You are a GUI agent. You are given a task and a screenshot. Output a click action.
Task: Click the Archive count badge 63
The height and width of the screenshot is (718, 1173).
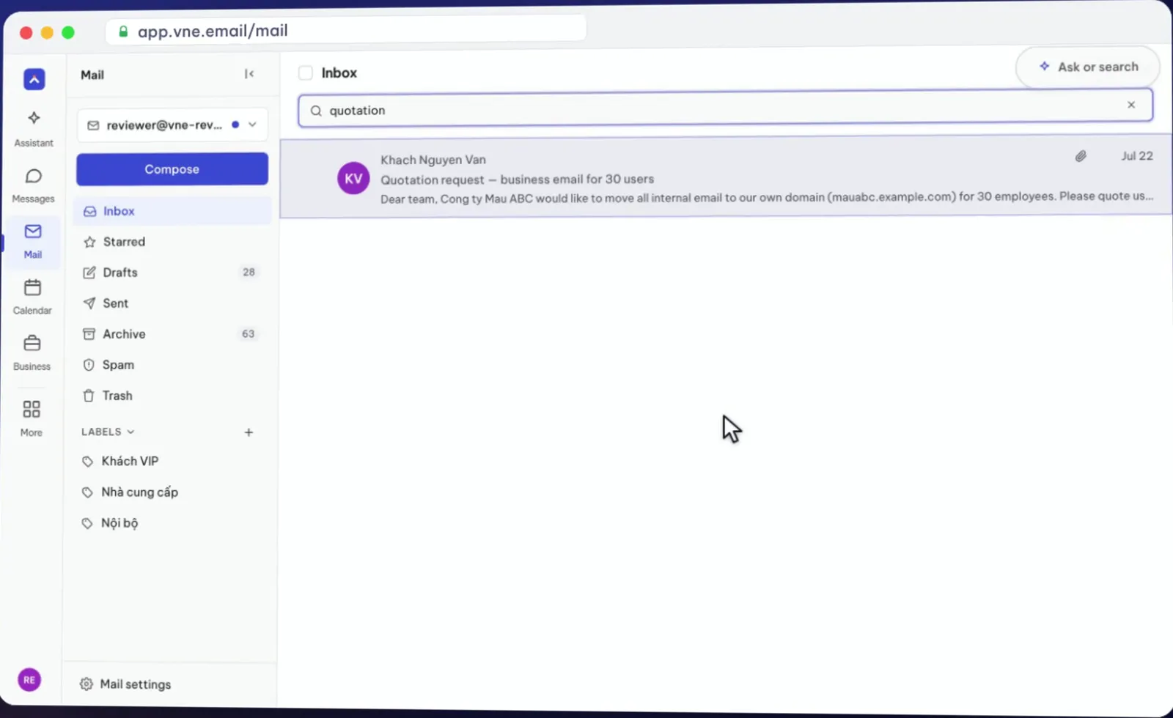click(x=249, y=334)
